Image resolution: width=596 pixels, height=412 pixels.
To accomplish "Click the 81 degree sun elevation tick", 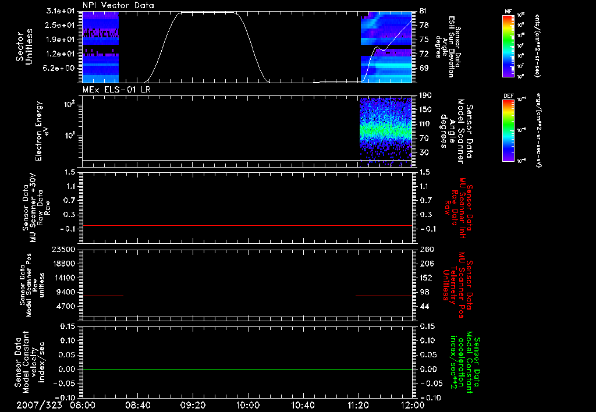I will click(424, 11).
